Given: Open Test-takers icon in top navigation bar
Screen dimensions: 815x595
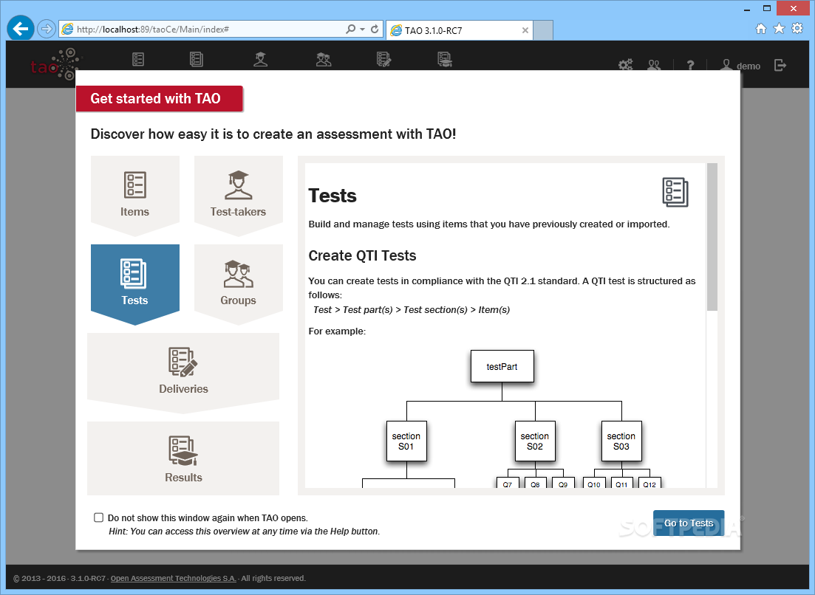Looking at the screenshot, I should point(260,59).
